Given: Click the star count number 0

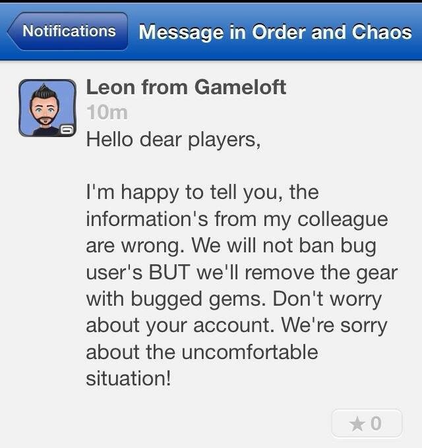Looking at the screenshot, I should (x=376, y=424).
